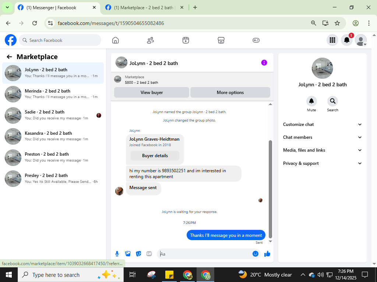Open Sticky Notes from the taskbar
The width and height of the screenshot is (377, 282).
click(x=169, y=275)
